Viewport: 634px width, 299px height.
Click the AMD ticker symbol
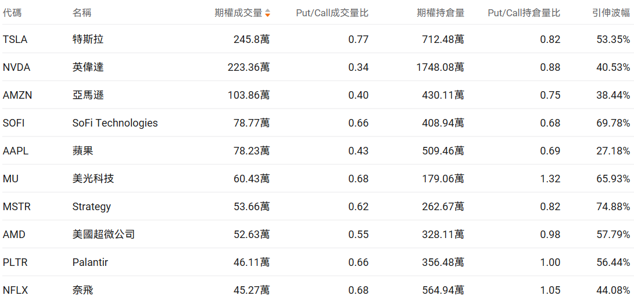(14, 235)
